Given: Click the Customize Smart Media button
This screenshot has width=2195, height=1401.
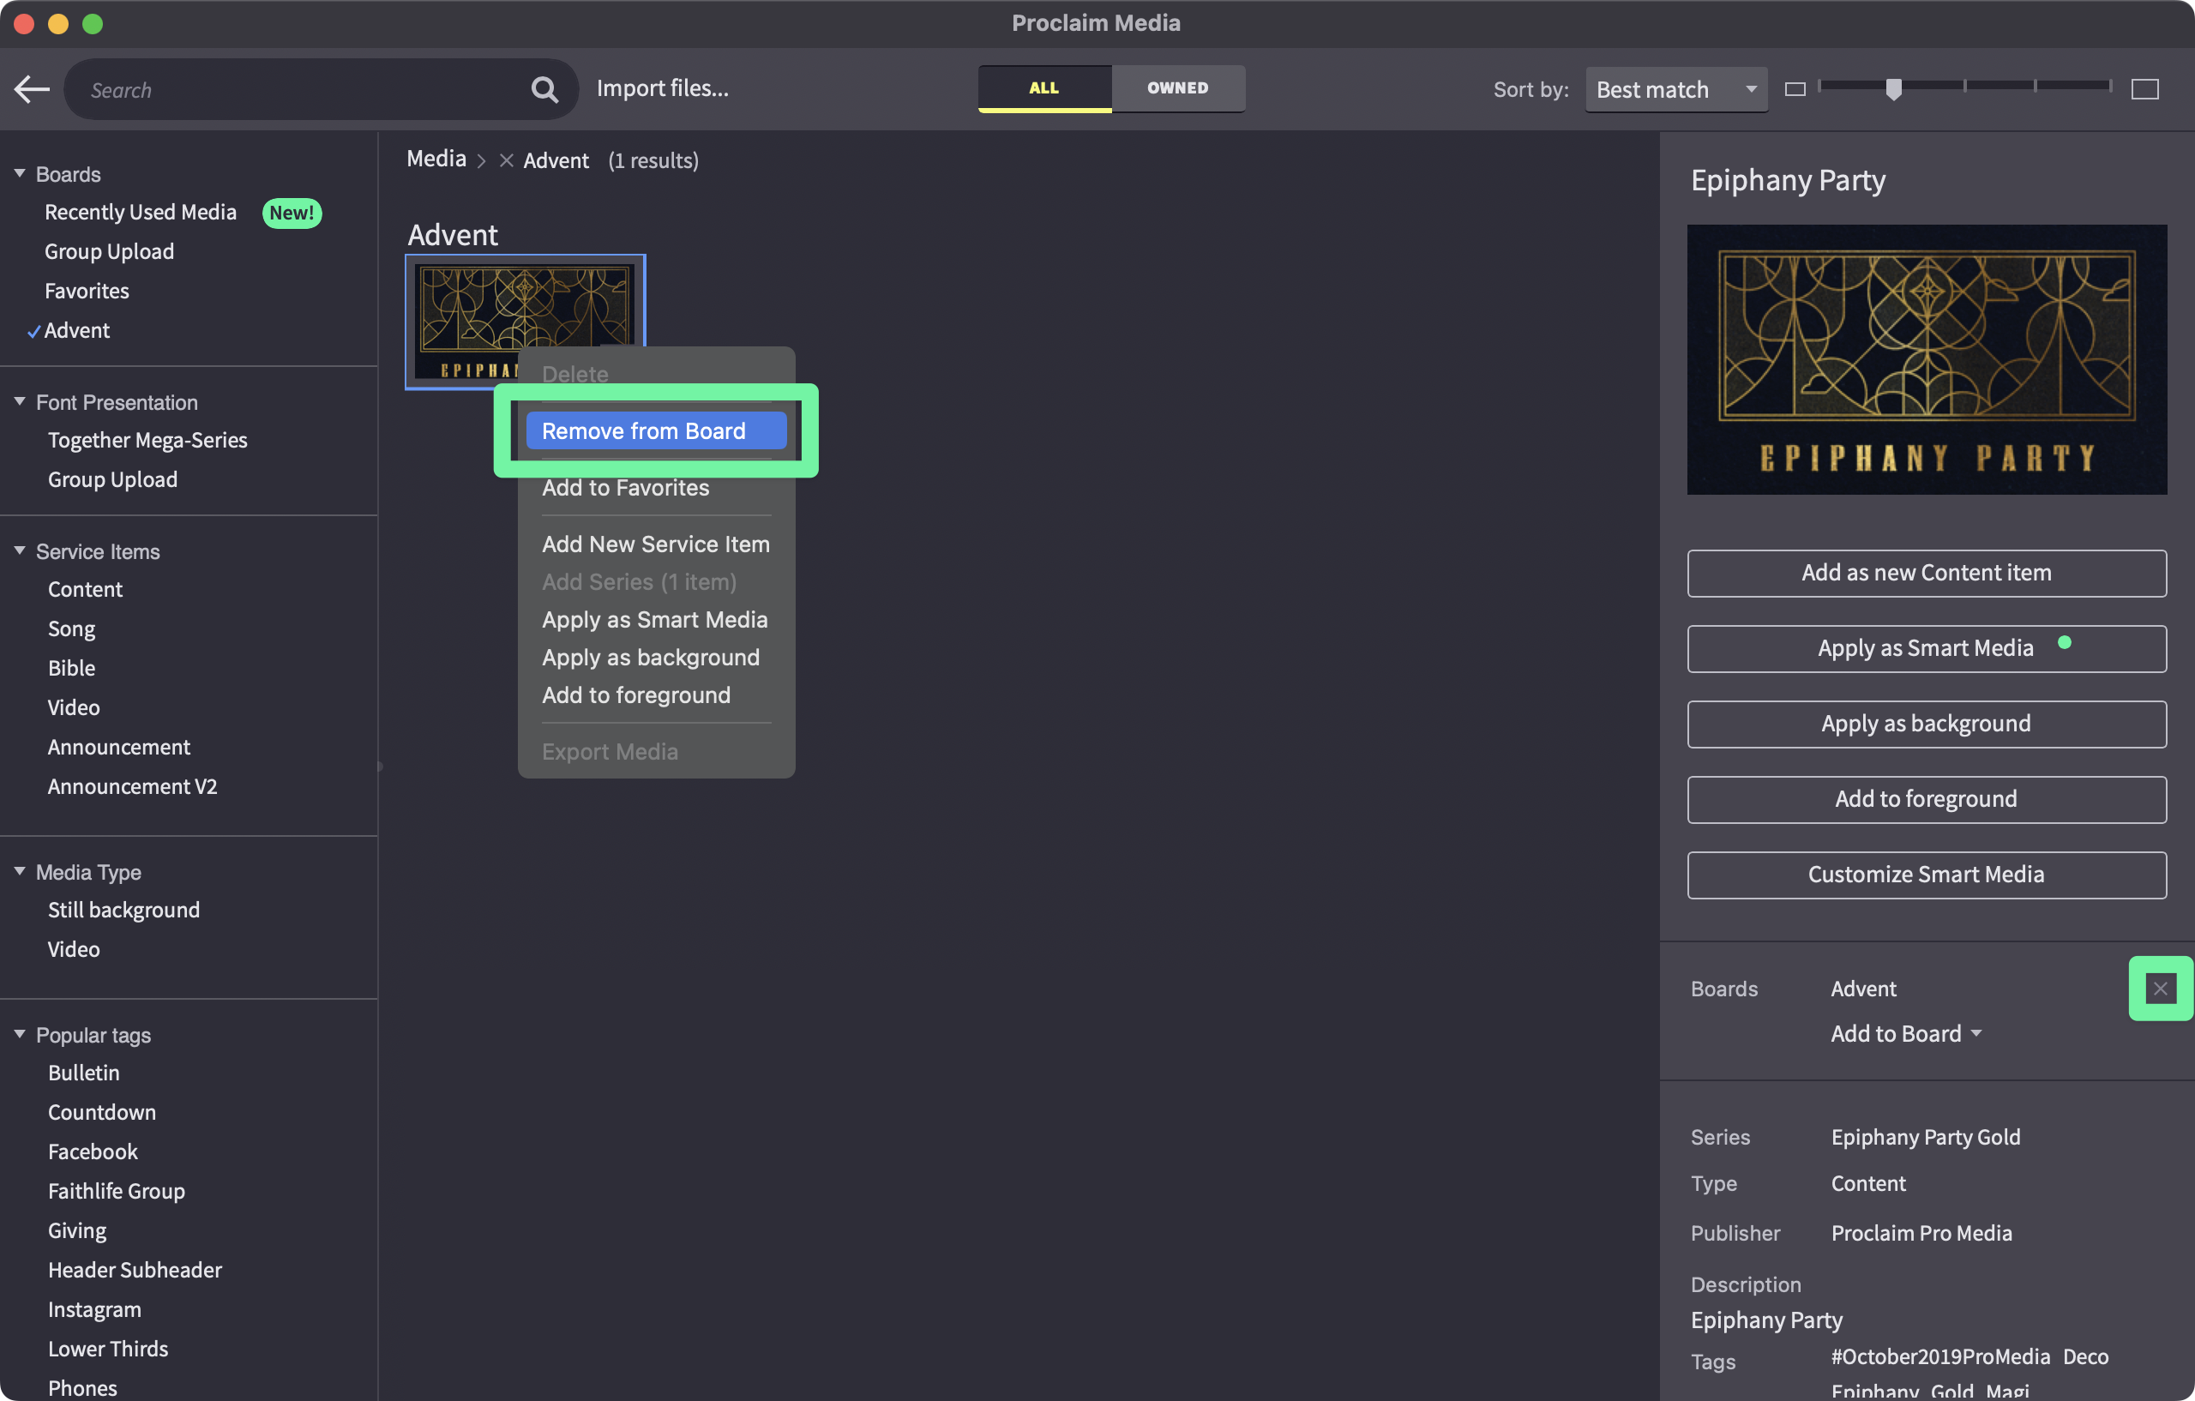Looking at the screenshot, I should pos(1926,875).
